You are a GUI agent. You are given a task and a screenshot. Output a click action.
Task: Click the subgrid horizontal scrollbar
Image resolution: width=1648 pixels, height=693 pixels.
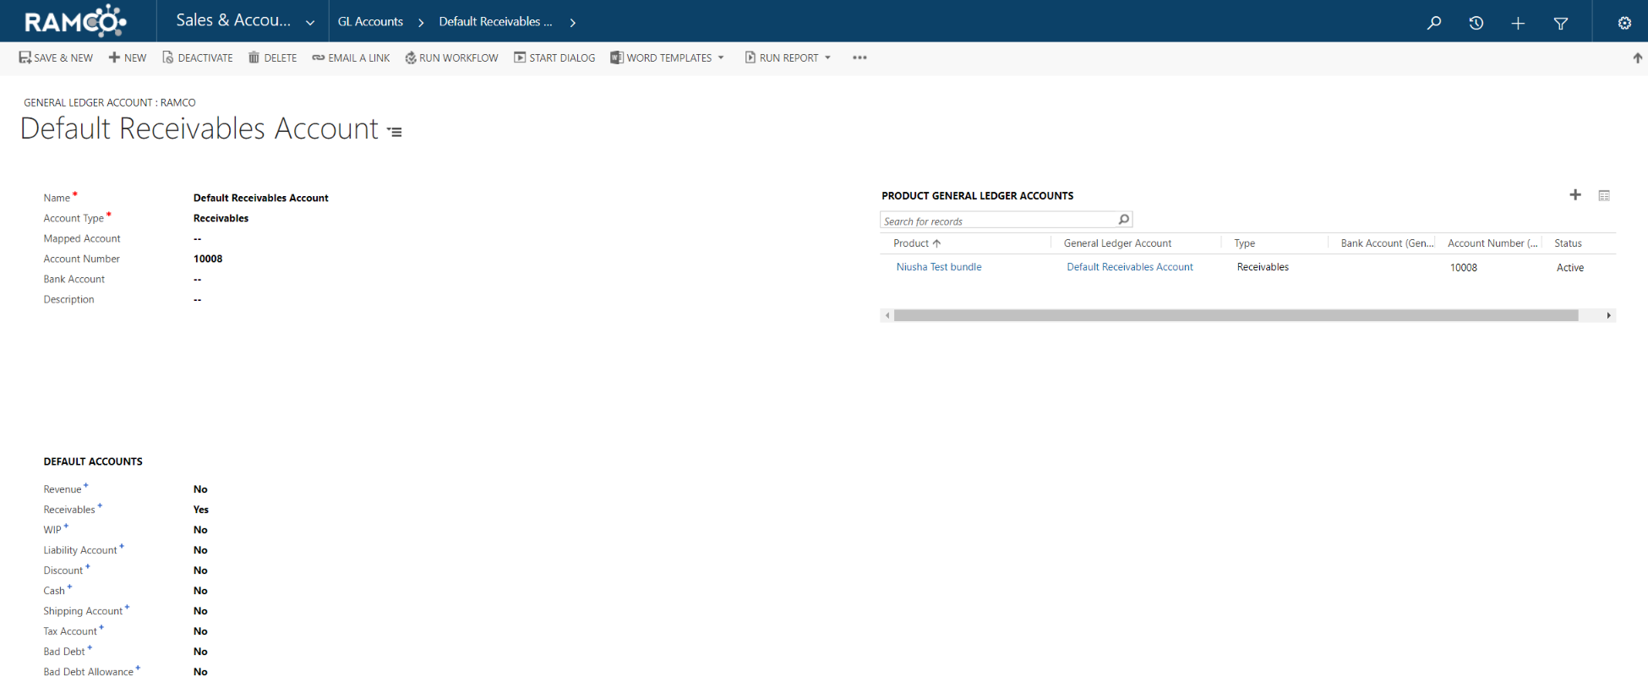click(1236, 315)
